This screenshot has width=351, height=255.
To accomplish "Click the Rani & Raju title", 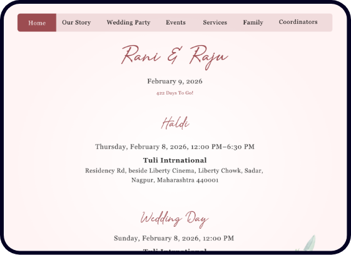I will pos(175,57).
